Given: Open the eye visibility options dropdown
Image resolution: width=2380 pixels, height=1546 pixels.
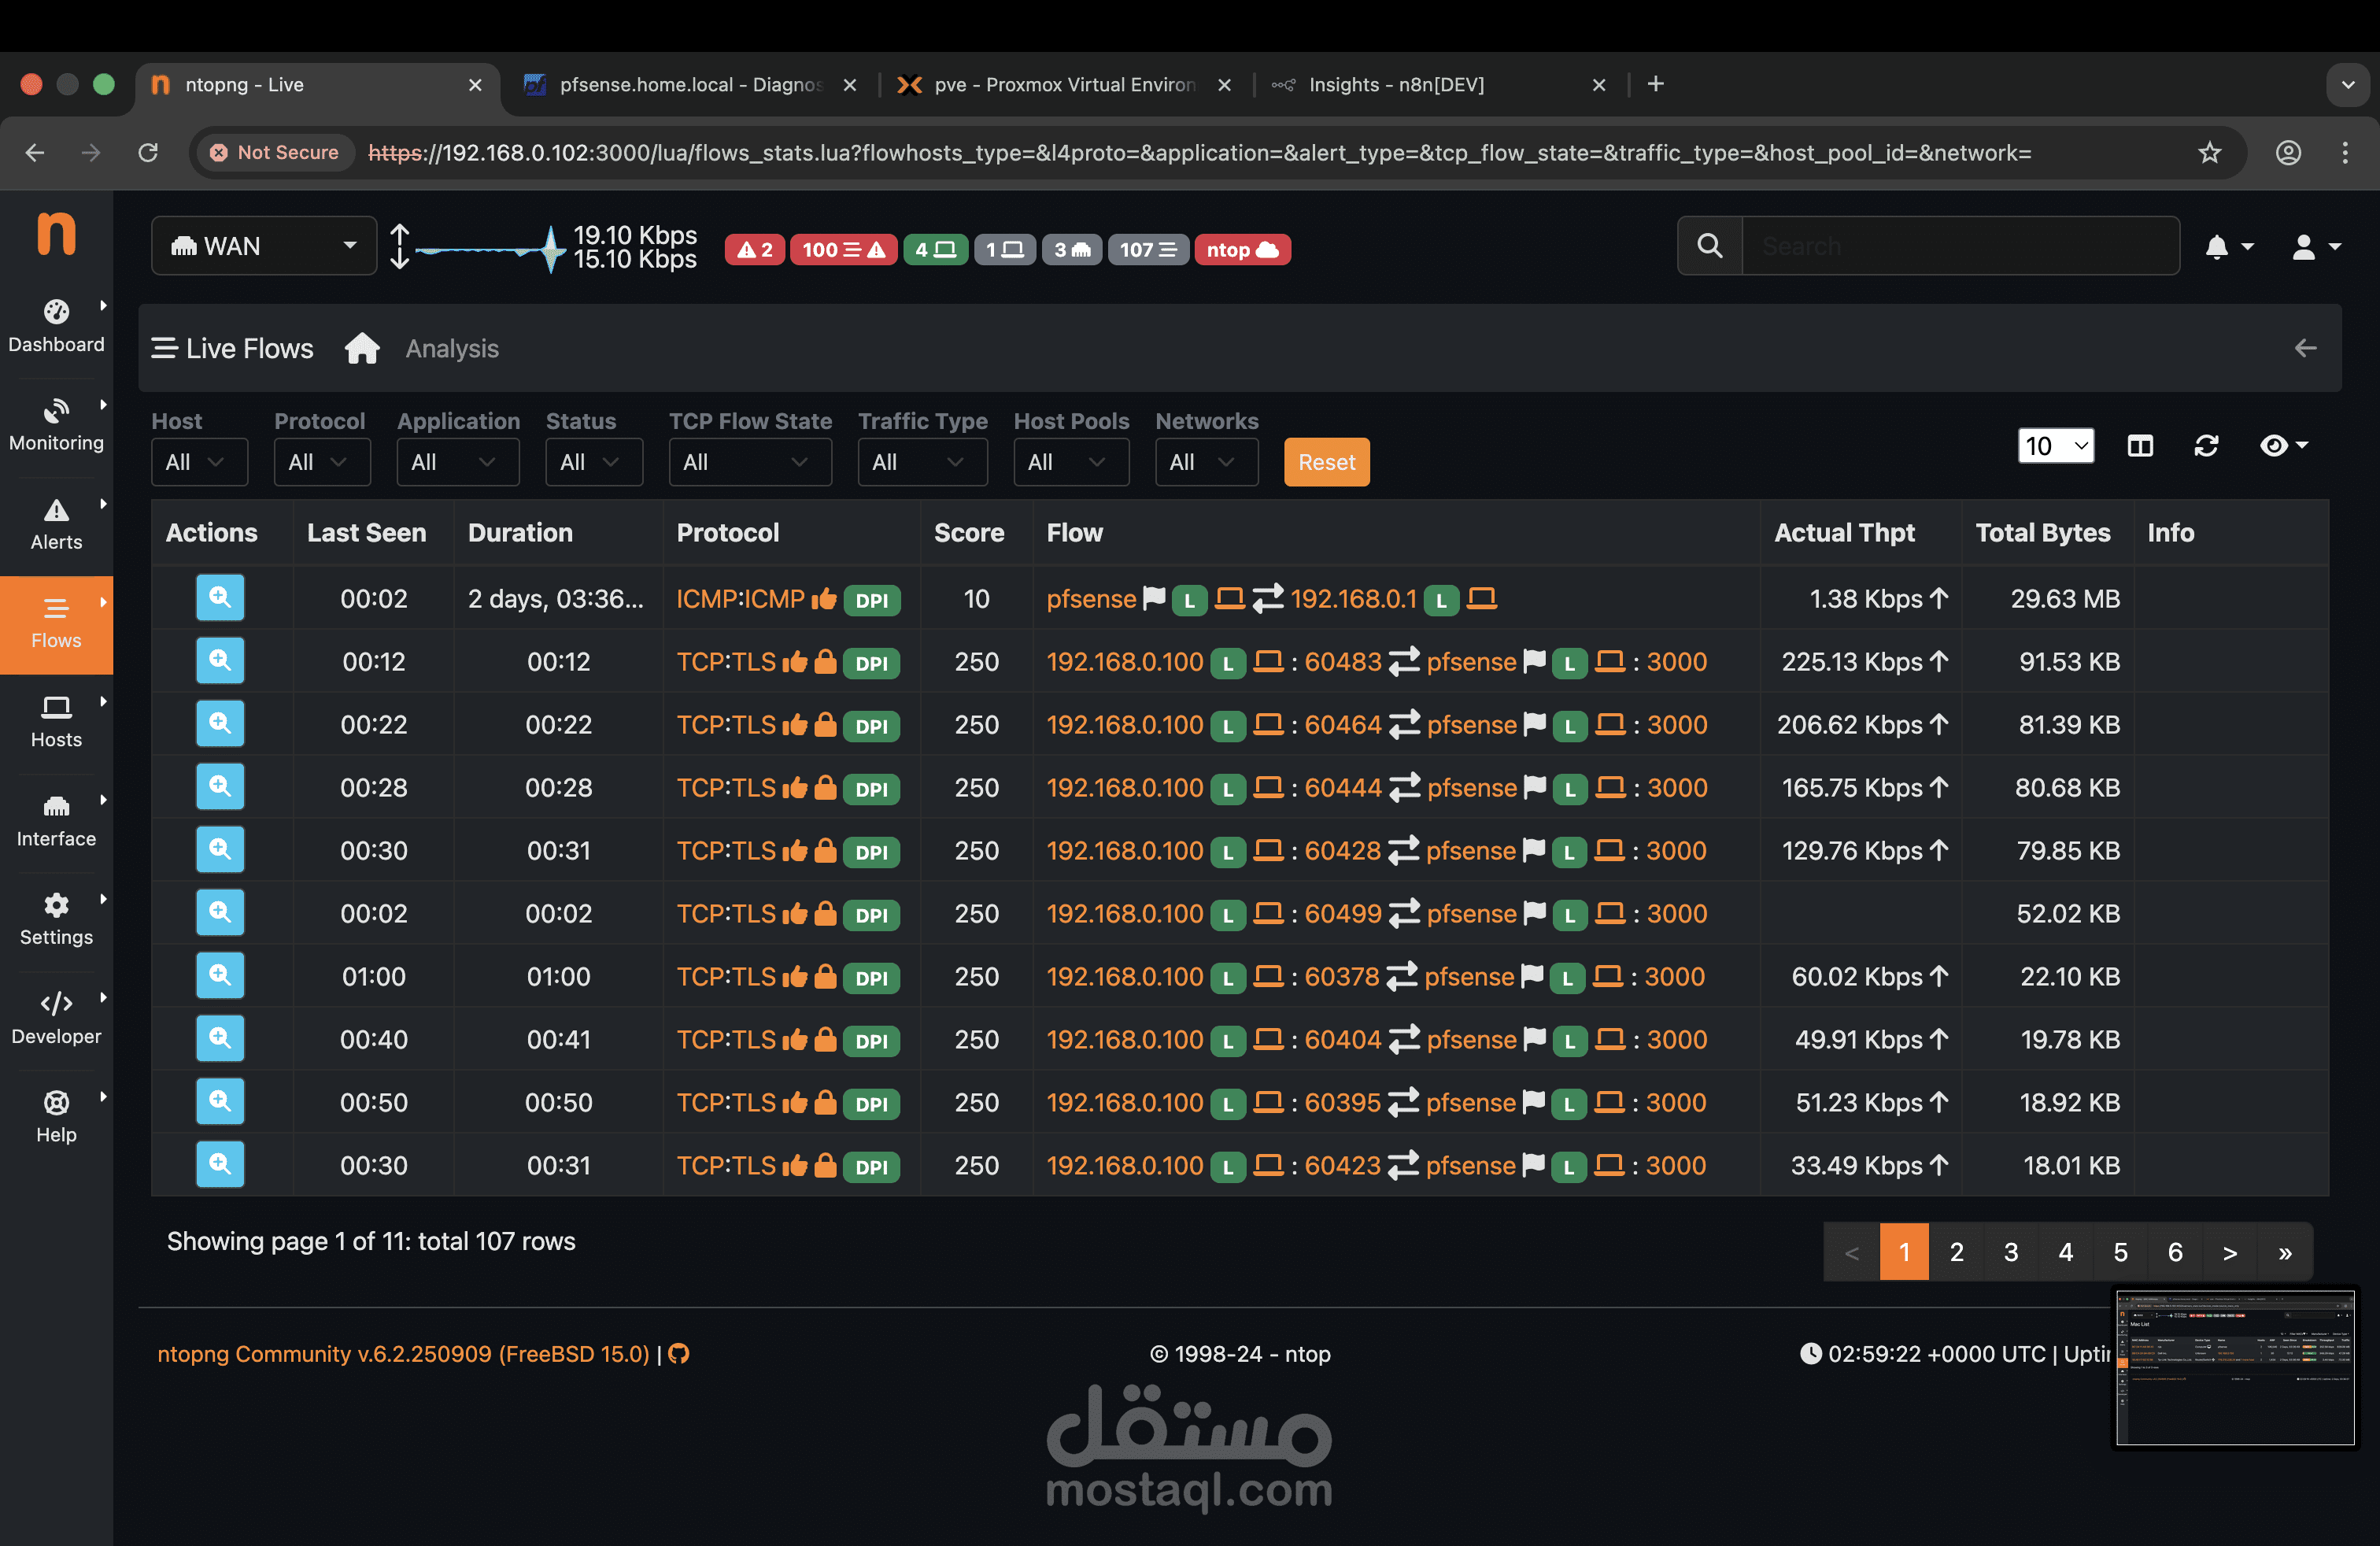Looking at the screenshot, I should click(2284, 446).
